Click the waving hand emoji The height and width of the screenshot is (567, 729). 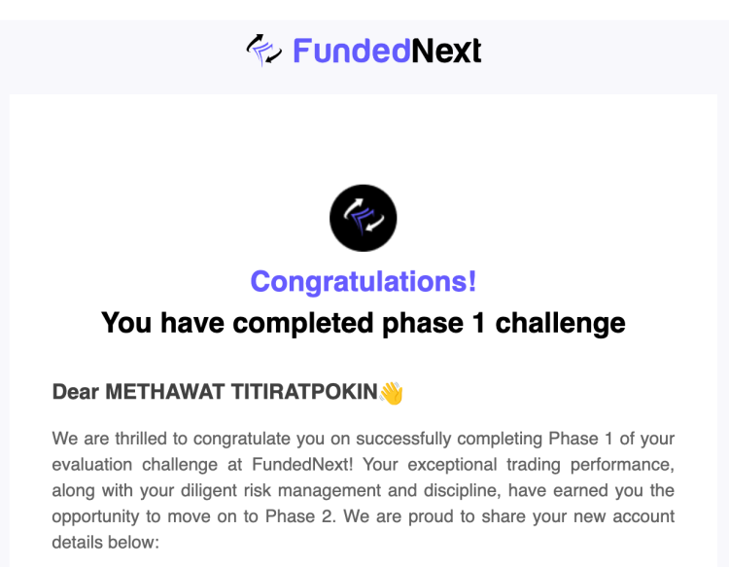pyautogui.click(x=391, y=393)
